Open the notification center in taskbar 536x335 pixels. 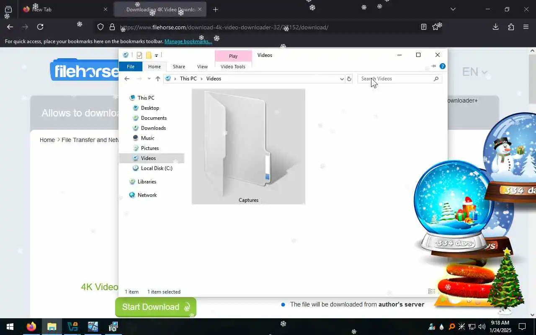point(522,327)
